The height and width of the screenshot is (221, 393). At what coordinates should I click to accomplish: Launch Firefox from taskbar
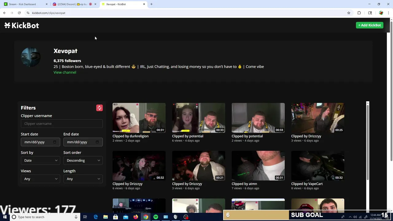(x=136, y=217)
